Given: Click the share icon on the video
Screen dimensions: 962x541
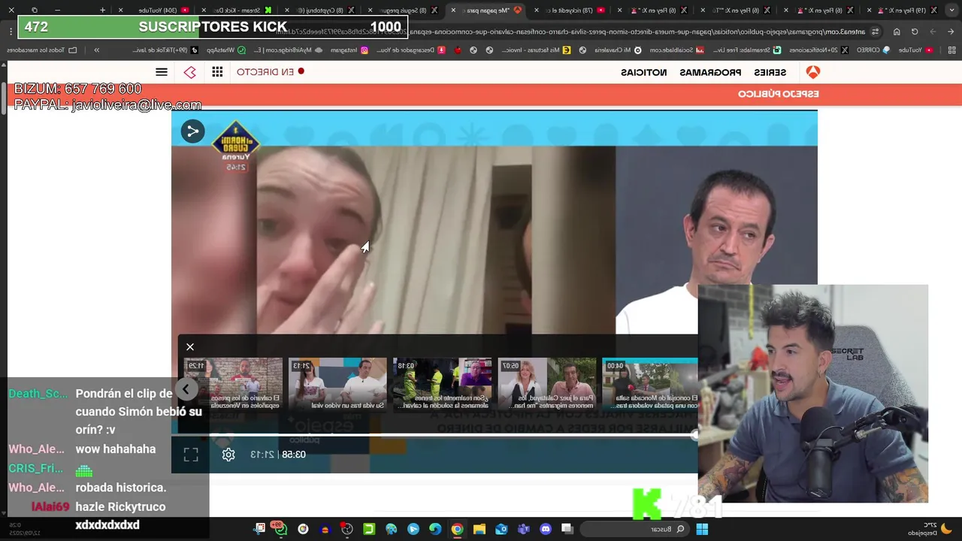Looking at the screenshot, I should click(192, 131).
